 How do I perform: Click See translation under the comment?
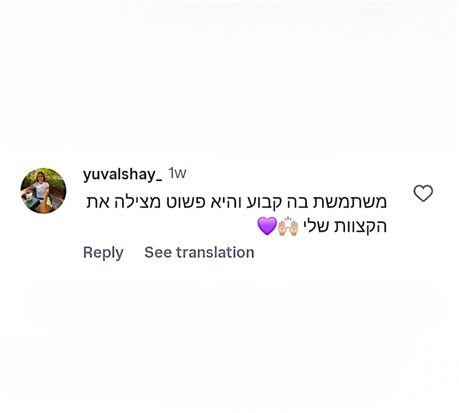pyautogui.click(x=199, y=253)
